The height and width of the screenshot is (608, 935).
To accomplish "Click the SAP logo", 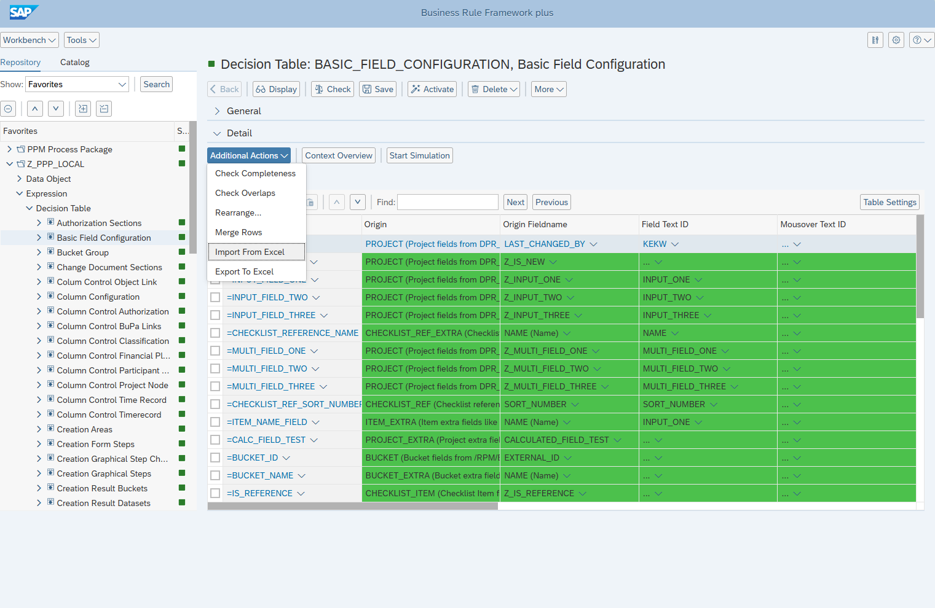I will click(x=23, y=12).
